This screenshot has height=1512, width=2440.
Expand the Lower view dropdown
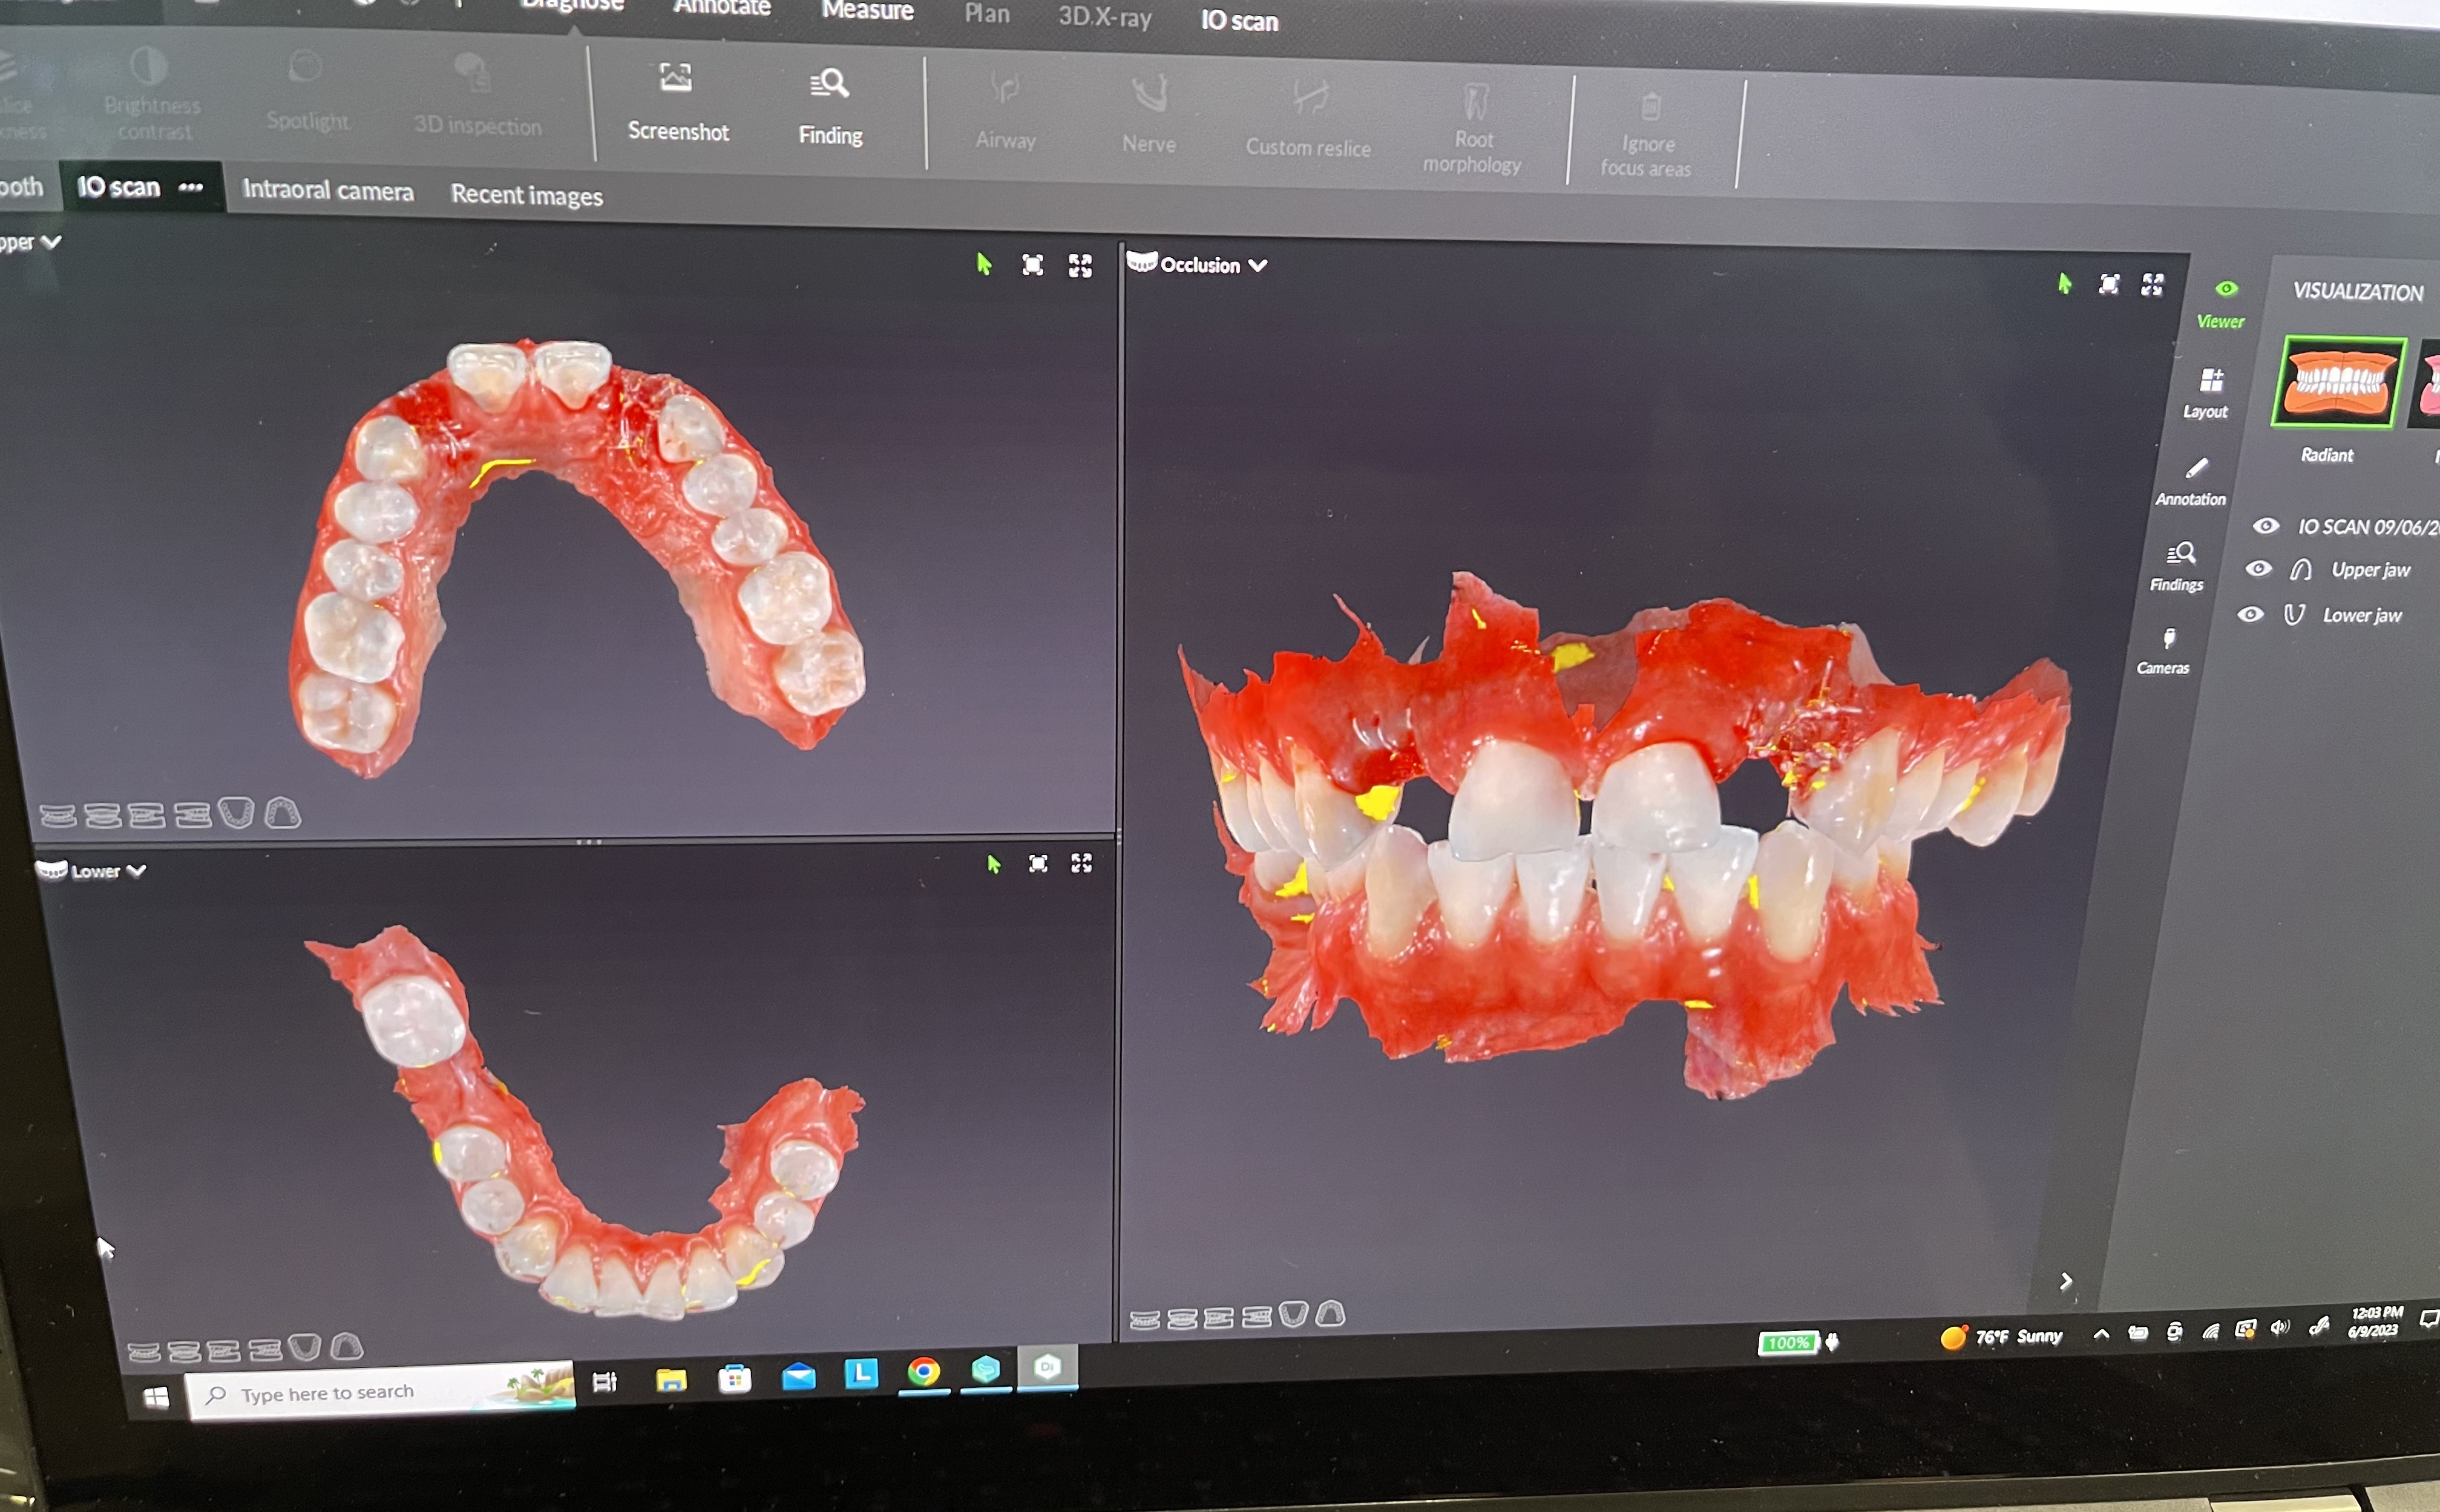[137, 871]
